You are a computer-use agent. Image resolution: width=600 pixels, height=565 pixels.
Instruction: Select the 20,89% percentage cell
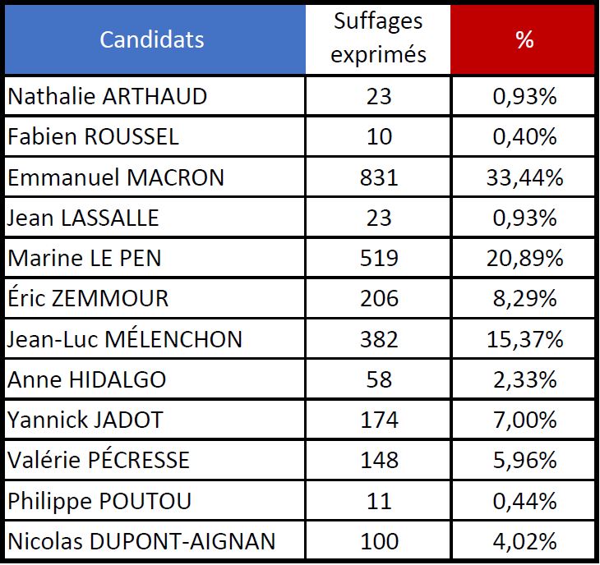tap(524, 258)
